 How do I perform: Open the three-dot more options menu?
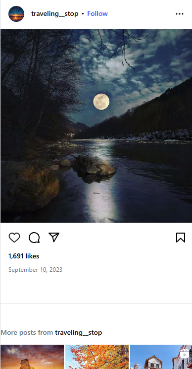(180, 14)
